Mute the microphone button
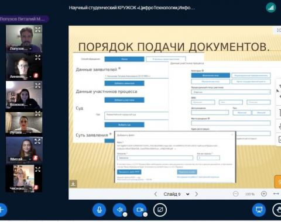Screen dimensions: 281x222 [99, 210]
